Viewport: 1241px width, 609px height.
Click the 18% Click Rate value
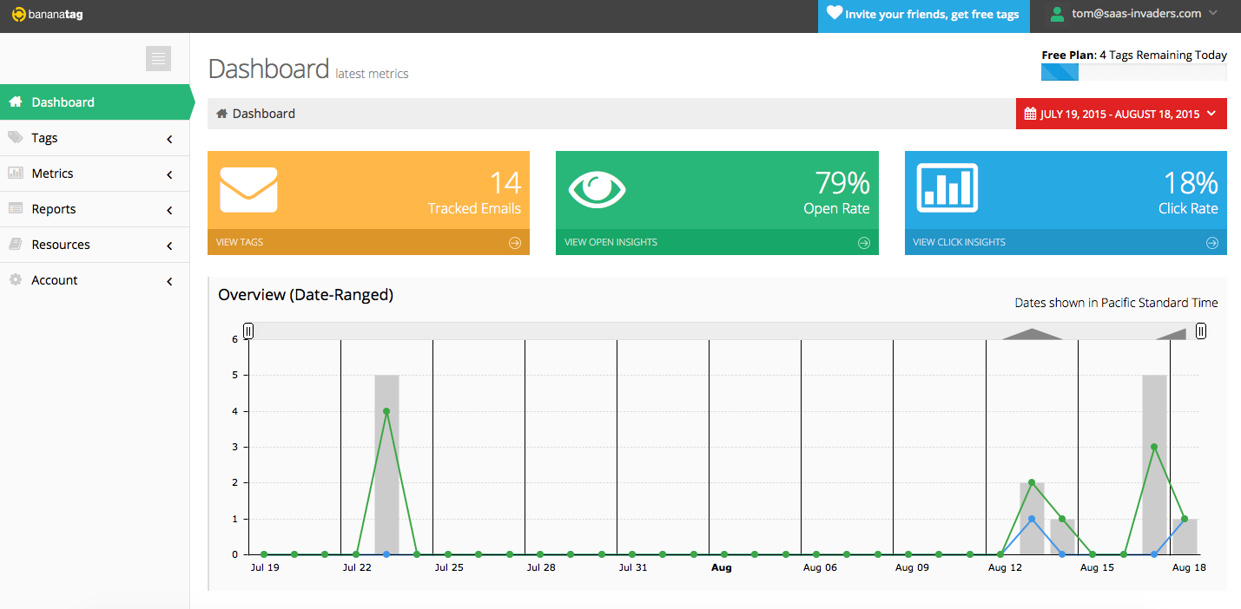[x=1191, y=183]
